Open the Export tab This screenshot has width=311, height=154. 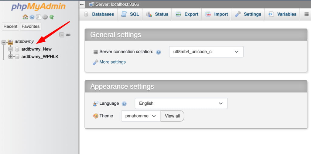187,14
